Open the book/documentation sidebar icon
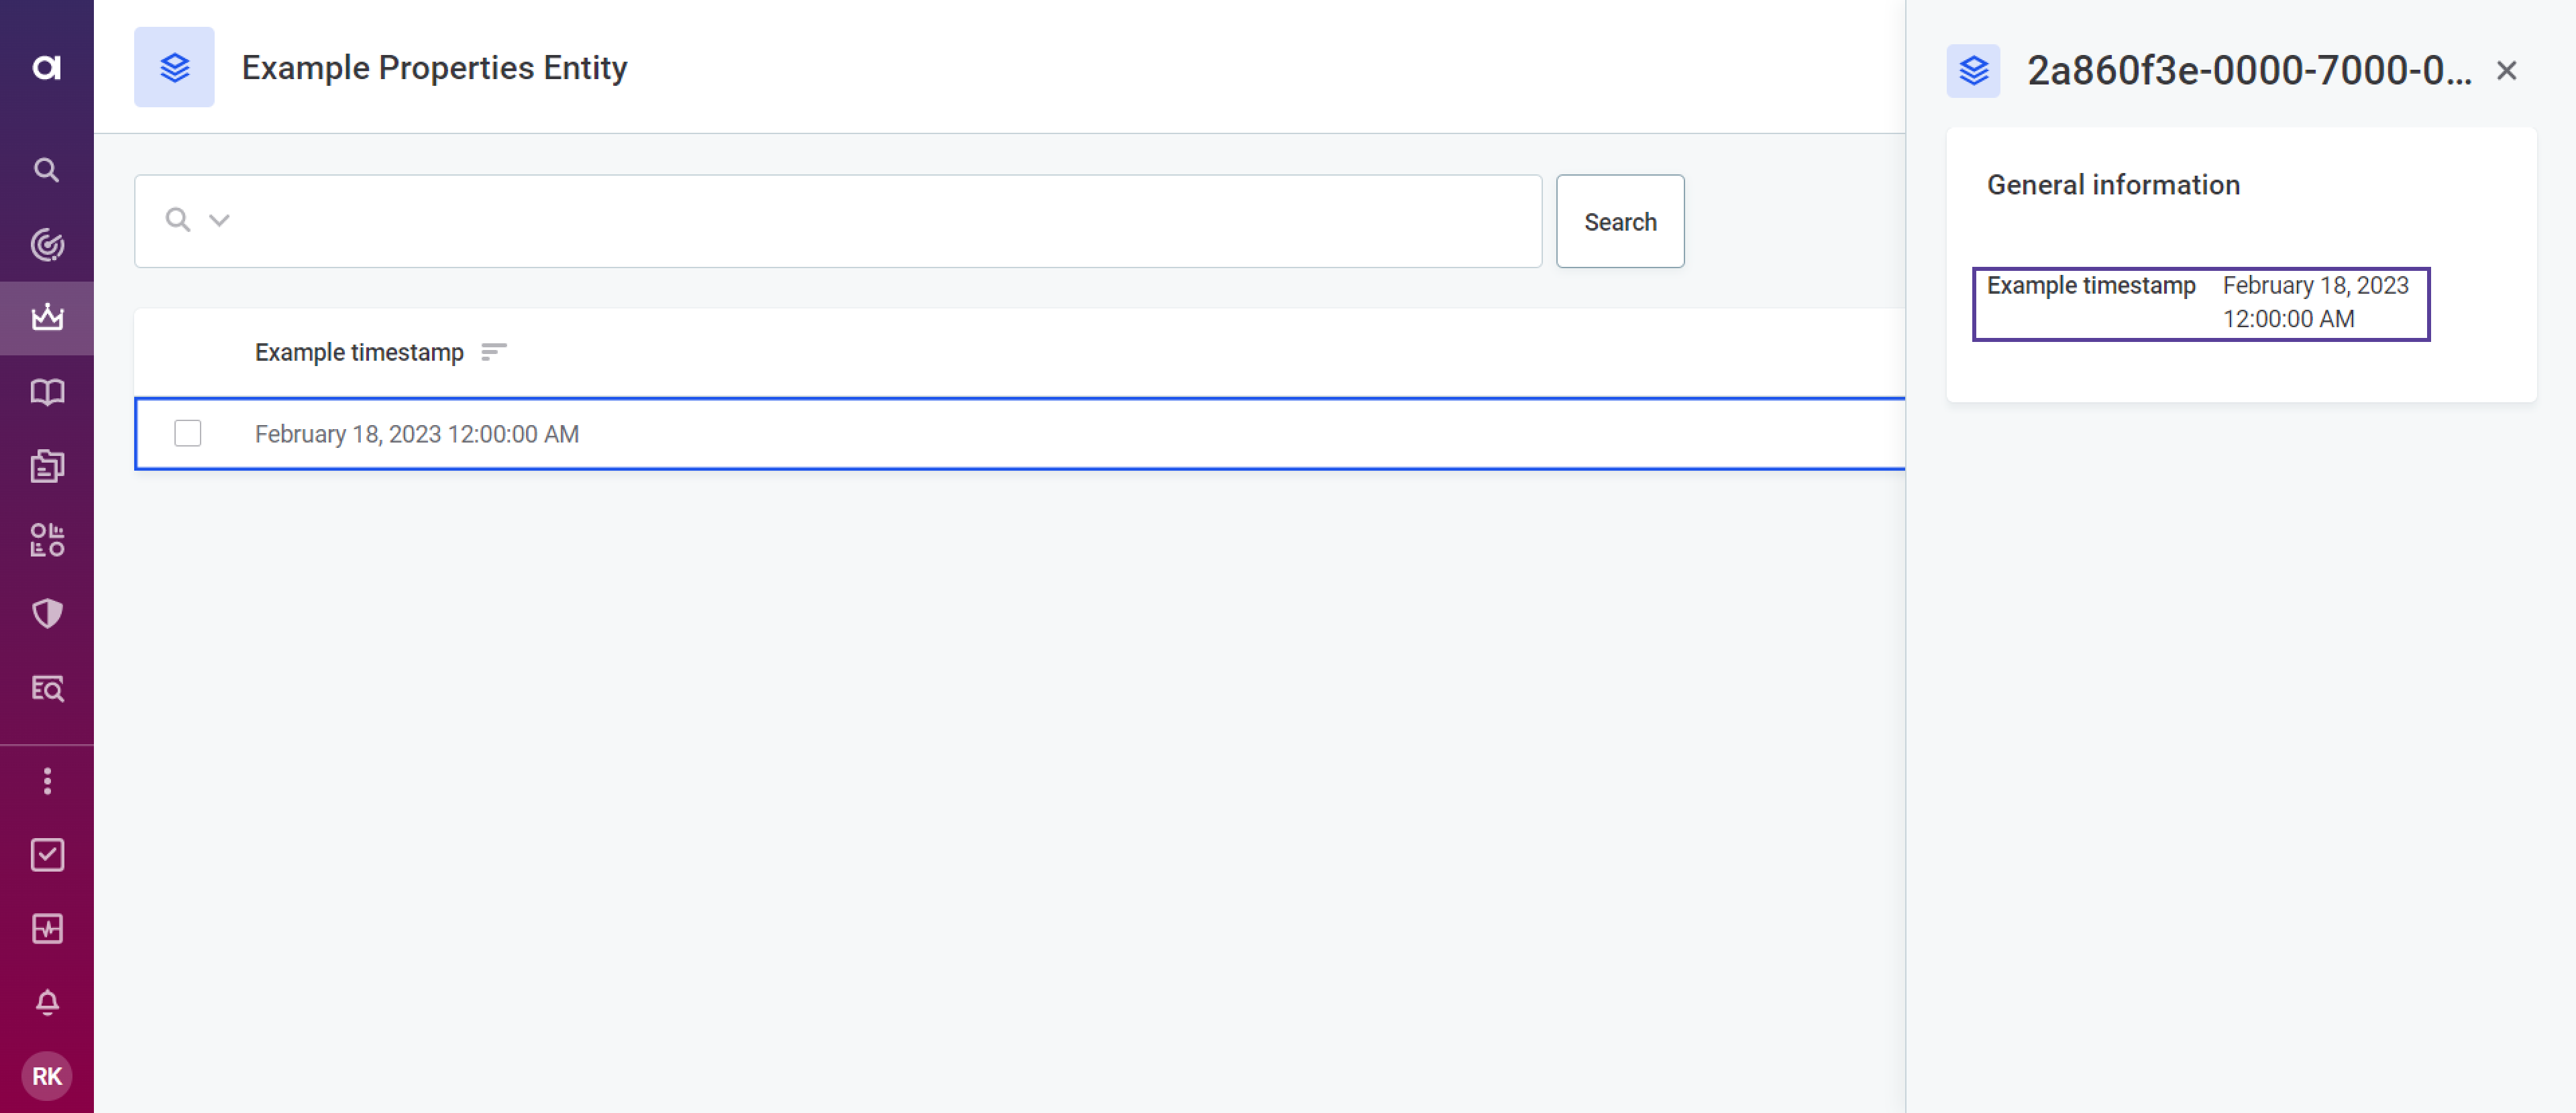 point(46,392)
